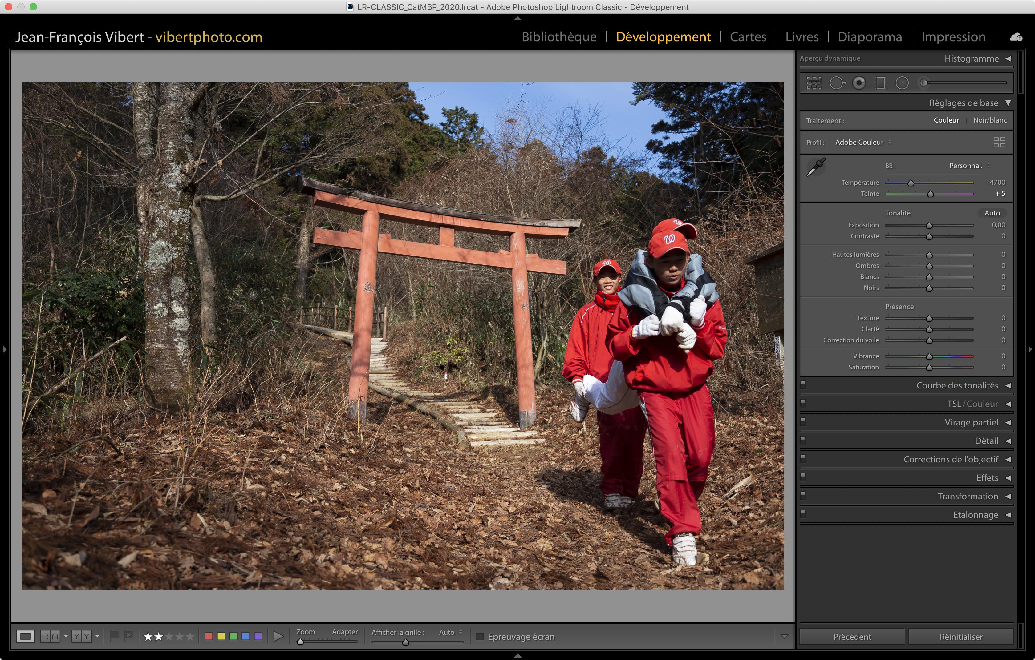Open the Impression module
Viewport: 1035px width, 660px height.
(x=953, y=37)
